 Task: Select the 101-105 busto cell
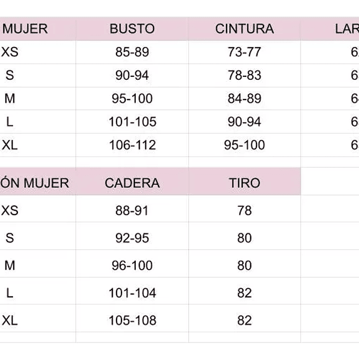pos(132,122)
